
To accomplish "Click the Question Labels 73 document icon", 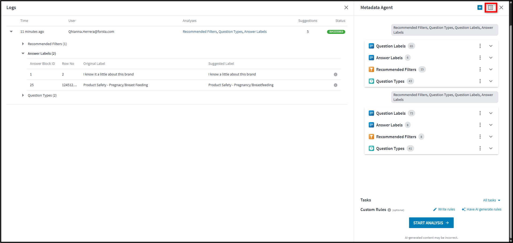I will click(x=371, y=113).
